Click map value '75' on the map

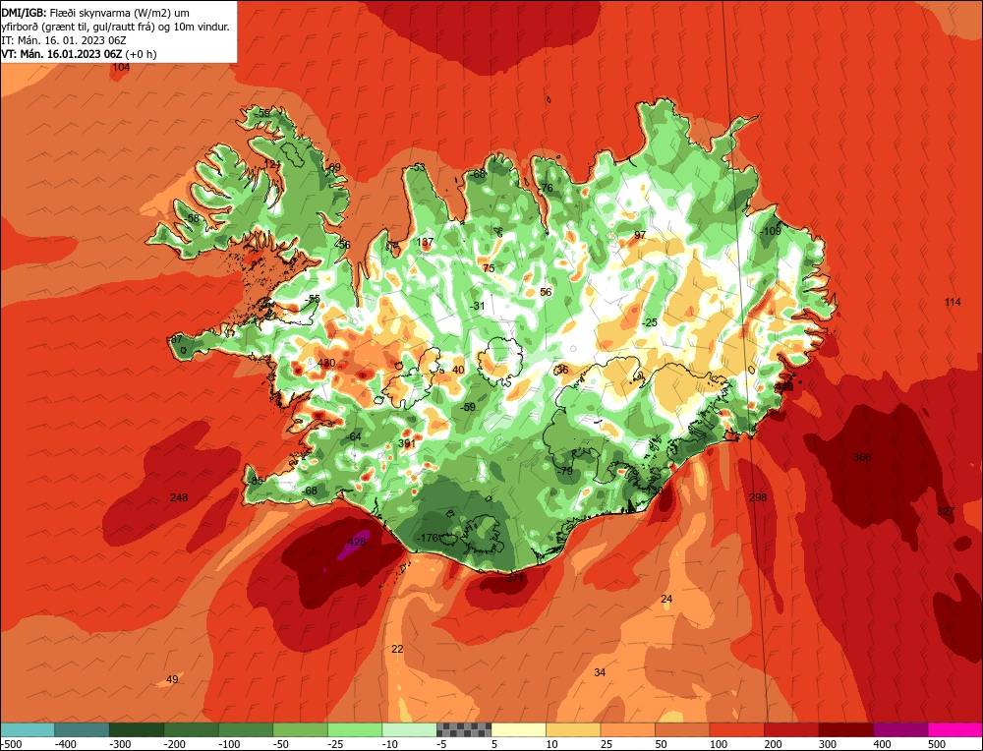(x=489, y=268)
